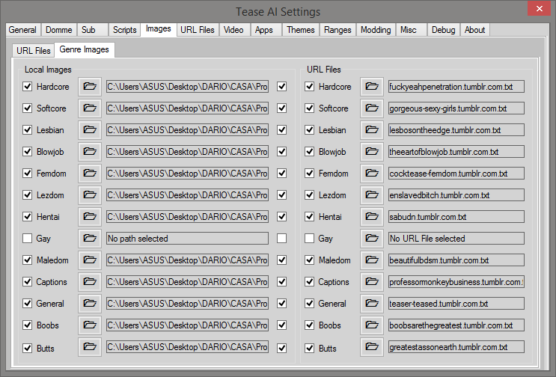Browse folder for Local Images Captions
Screen dimensions: 556x377
[x=90, y=282]
